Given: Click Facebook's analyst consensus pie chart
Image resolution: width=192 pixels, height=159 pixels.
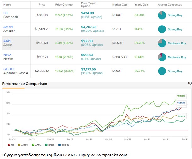Looking at the screenshot, I should [162, 15].
